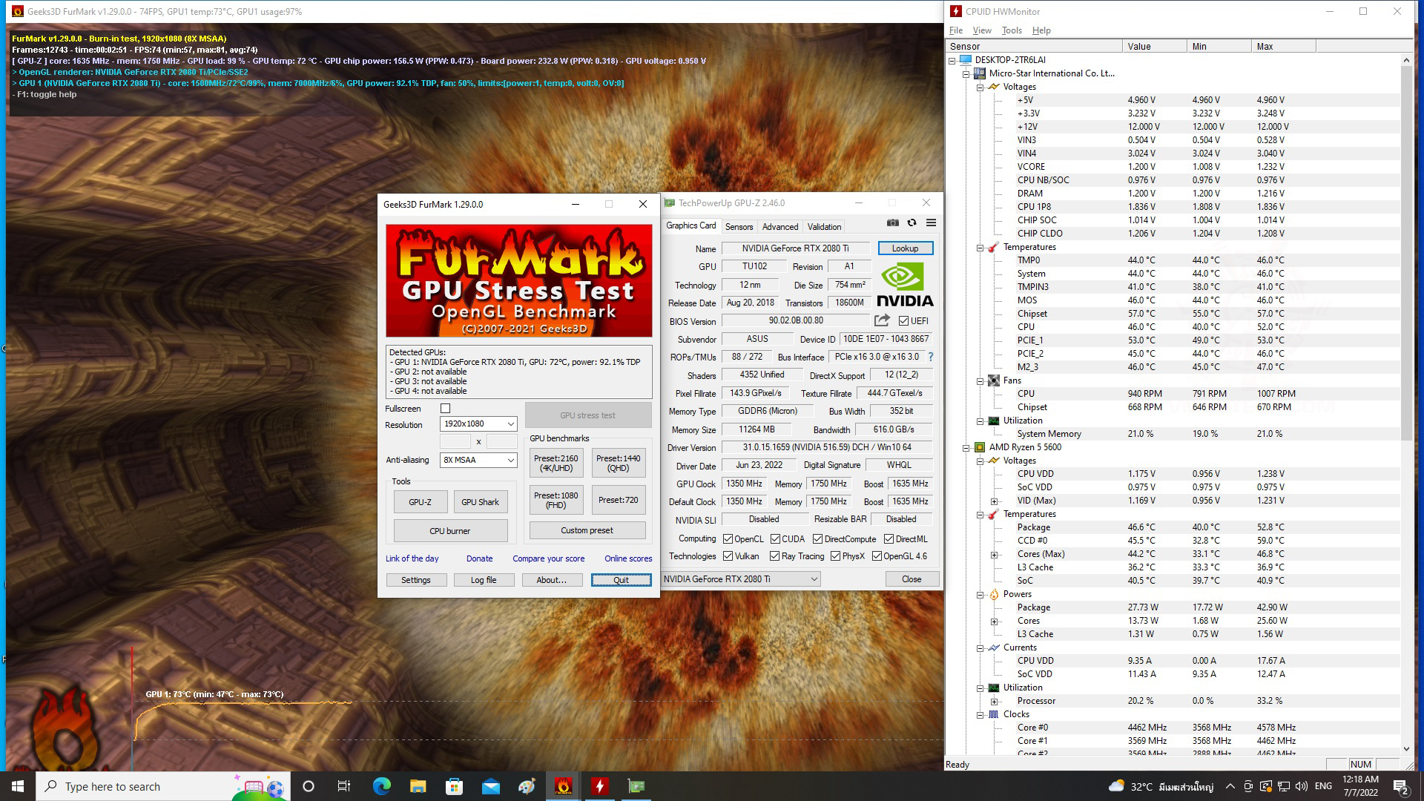Image resolution: width=1424 pixels, height=801 pixels.
Task: Click the GPU-Z refresh icon
Action: 912,222
